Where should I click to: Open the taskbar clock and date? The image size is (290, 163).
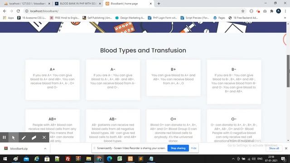(x=271, y=159)
